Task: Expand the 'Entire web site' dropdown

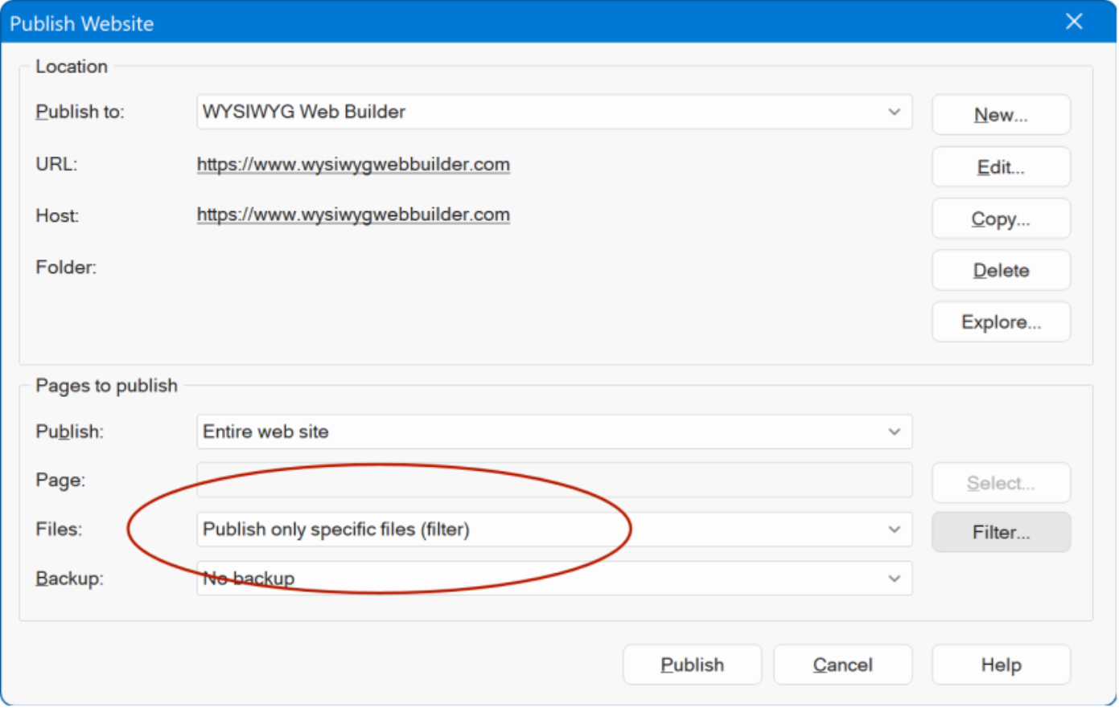Action: (x=553, y=432)
